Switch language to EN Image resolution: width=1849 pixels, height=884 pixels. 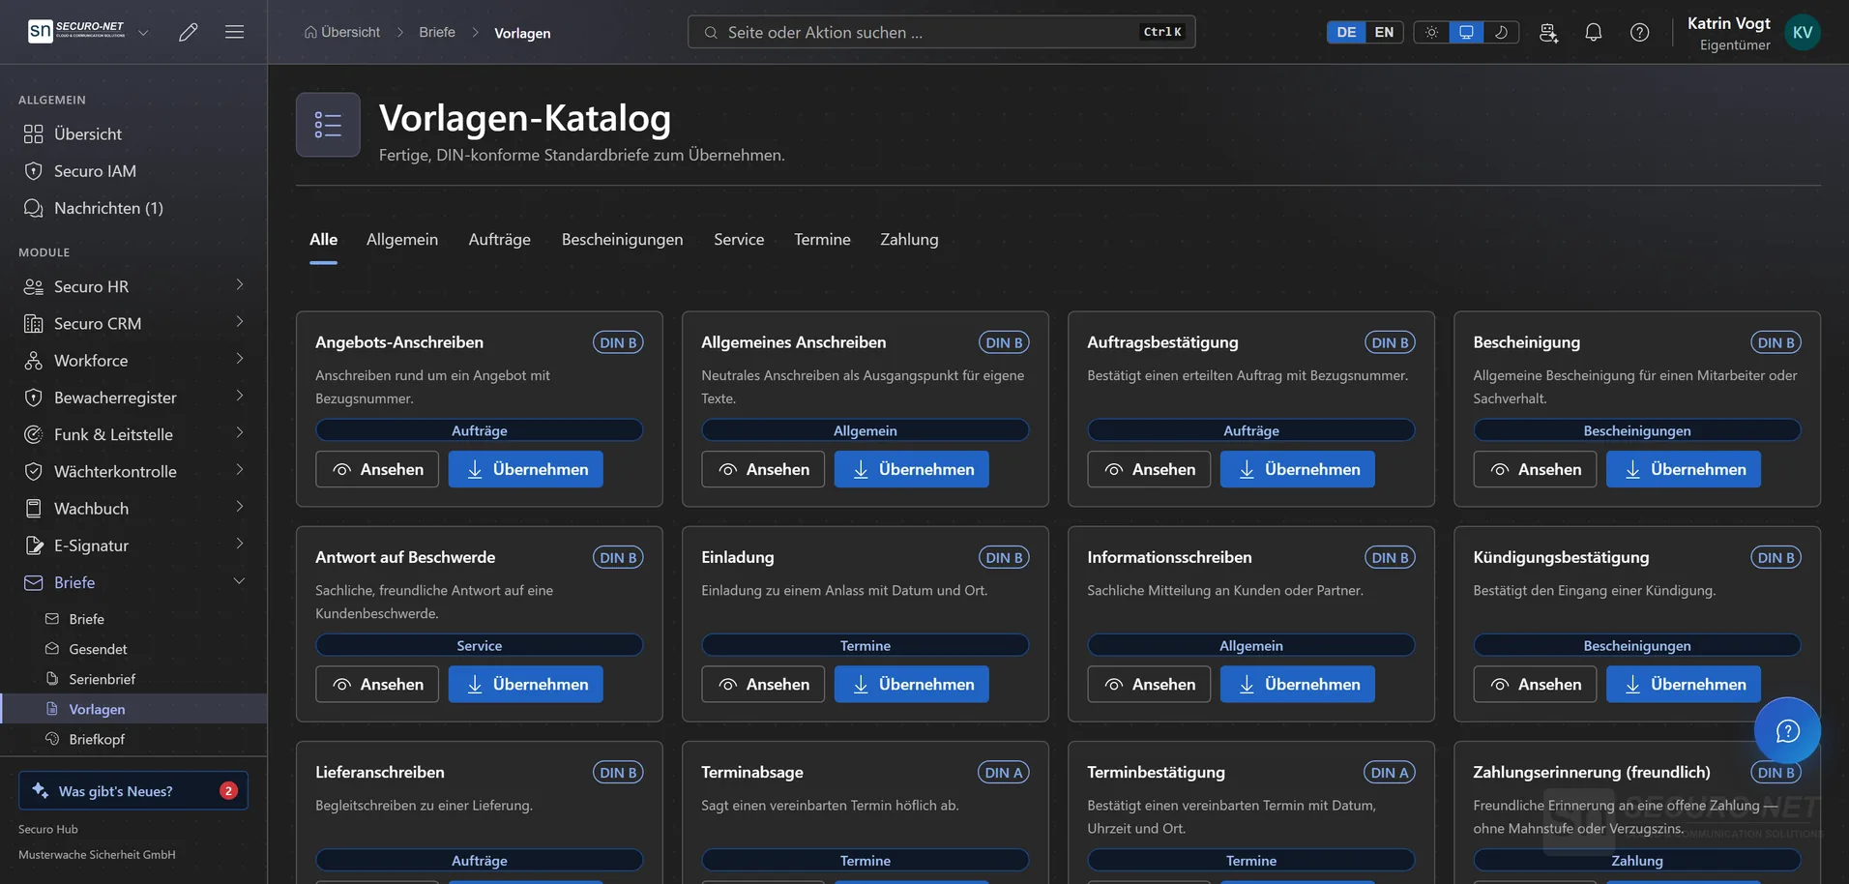coord(1384,32)
